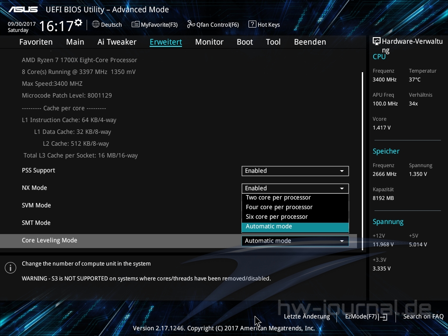Switch to the Tool tab

[273, 42]
